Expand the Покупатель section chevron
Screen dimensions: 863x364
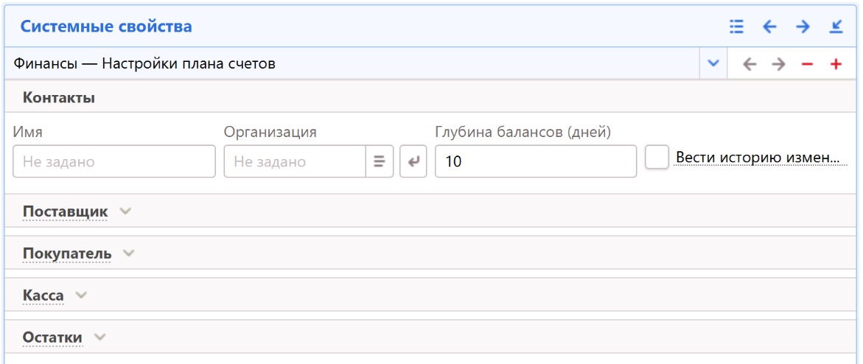[x=129, y=253]
